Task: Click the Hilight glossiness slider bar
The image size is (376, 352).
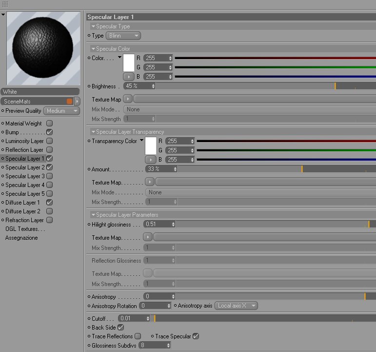Action: (x=276, y=224)
